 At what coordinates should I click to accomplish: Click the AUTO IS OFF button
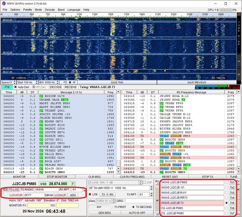click(x=137, y=213)
